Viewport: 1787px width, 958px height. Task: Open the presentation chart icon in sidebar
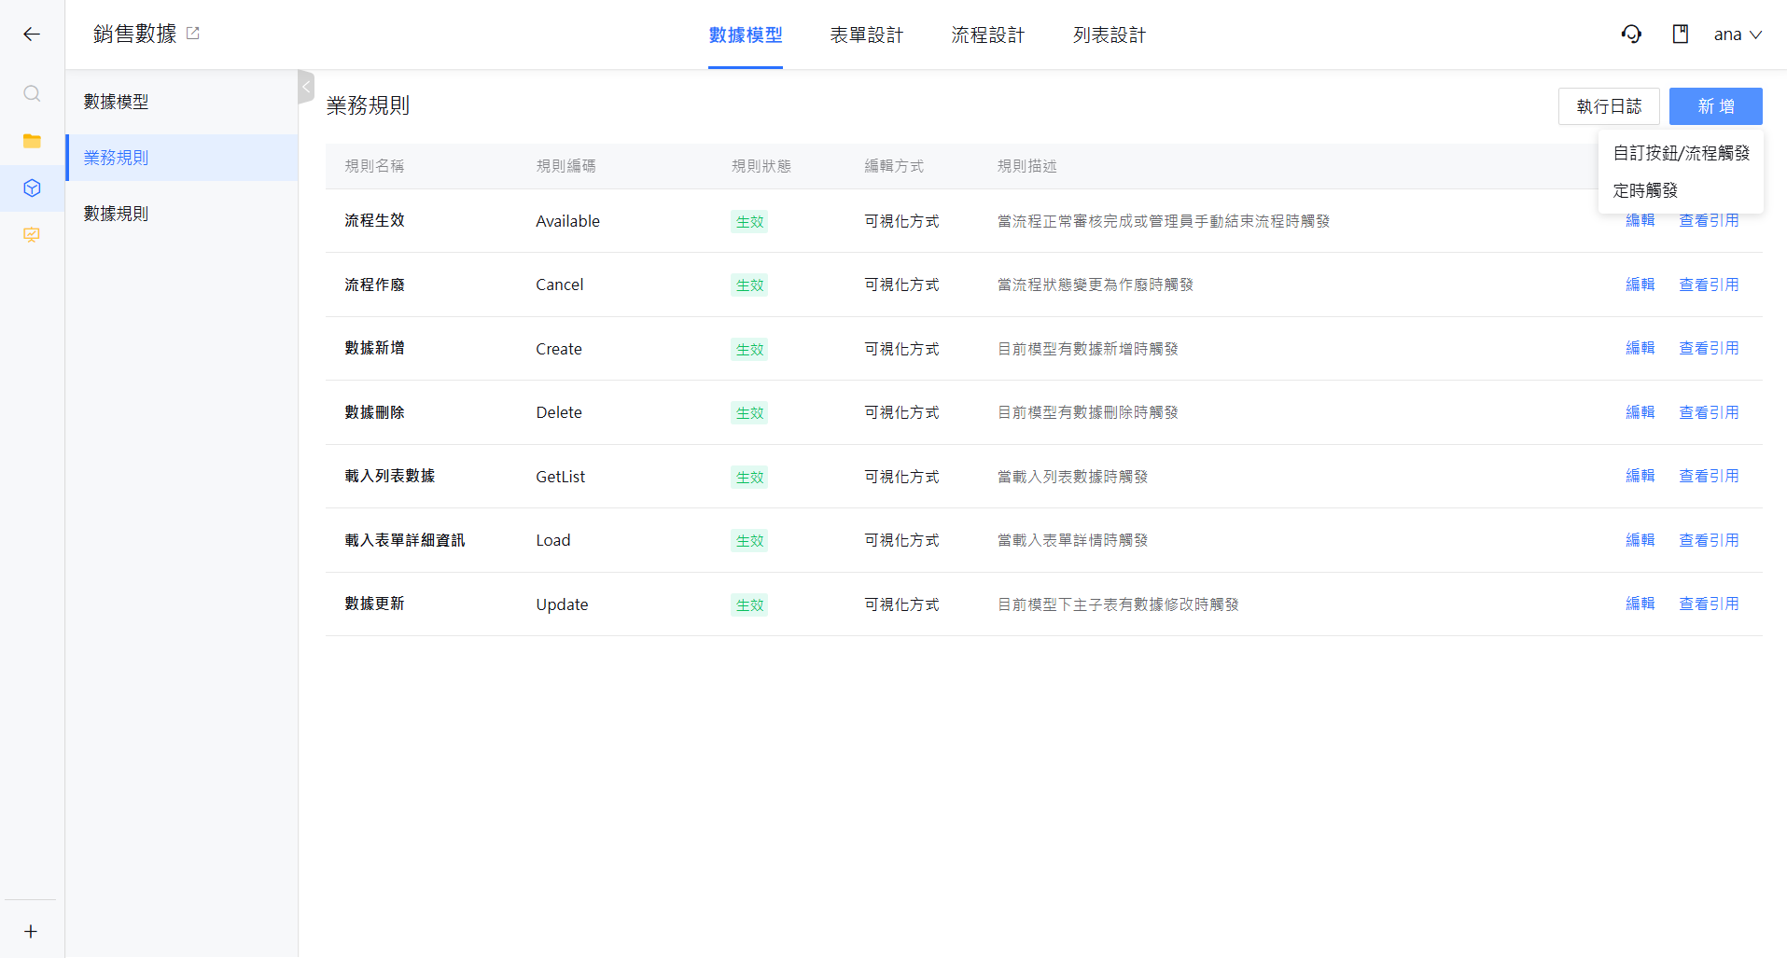pyautogui.click(x=32, y=235)
